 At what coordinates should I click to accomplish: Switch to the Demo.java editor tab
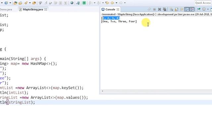pos(6,10)
